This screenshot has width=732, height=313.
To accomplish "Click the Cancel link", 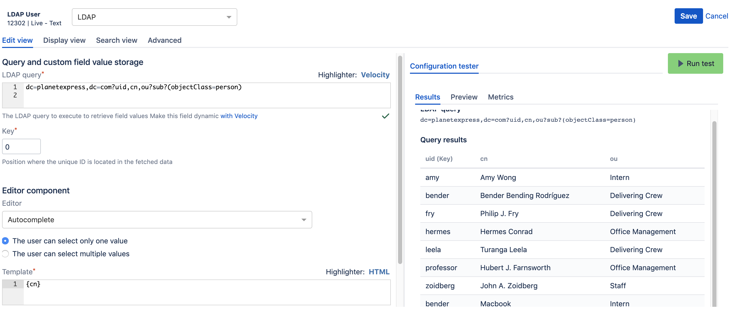I will [x=716, y=16].
